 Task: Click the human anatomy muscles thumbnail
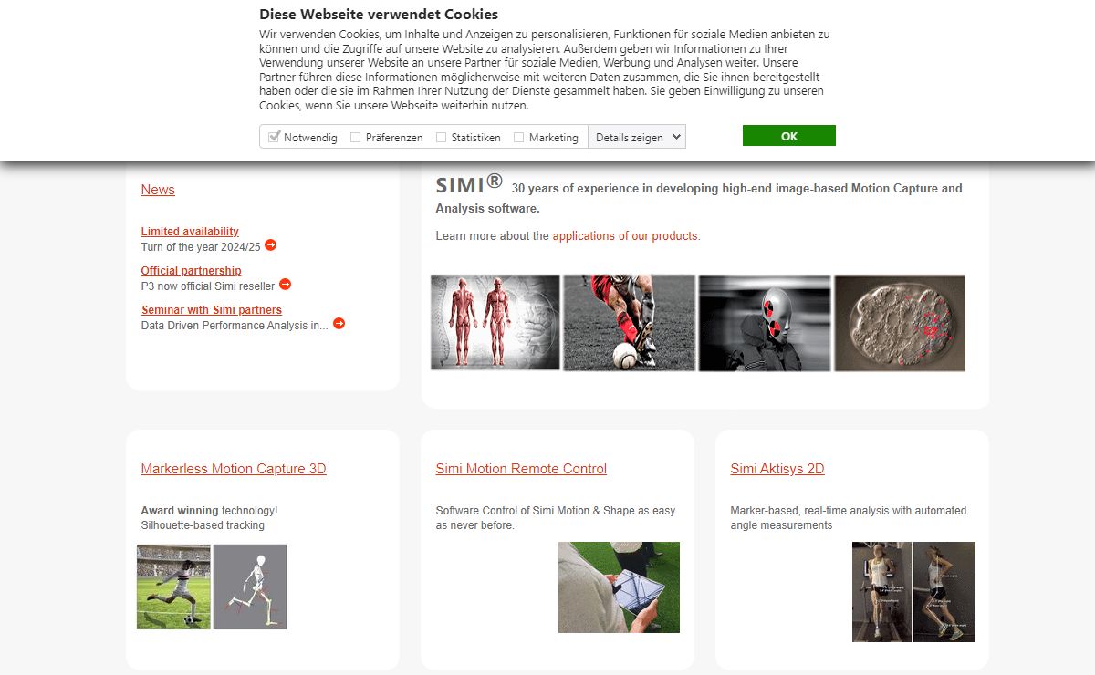click(x=495, y=322)
